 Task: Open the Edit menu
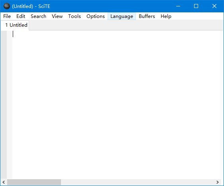pos(21,16)
